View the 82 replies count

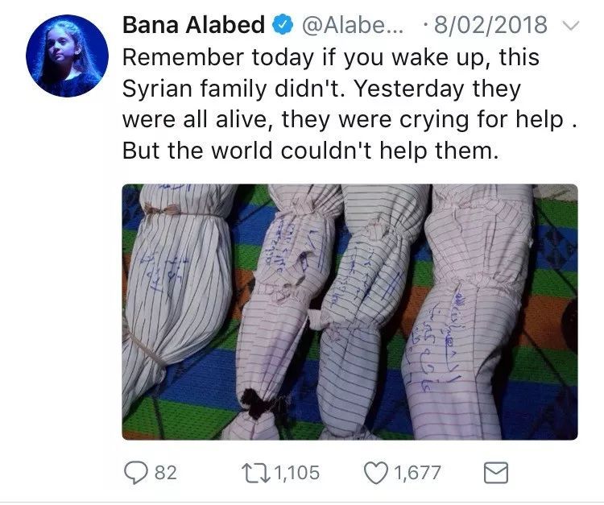point(166,473)
